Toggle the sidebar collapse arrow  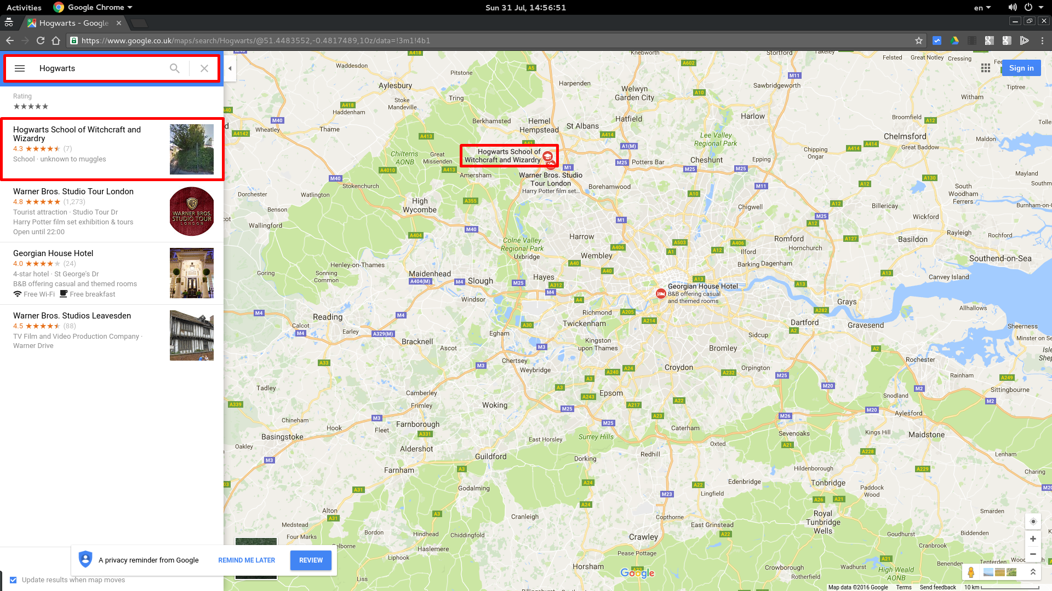230,68
